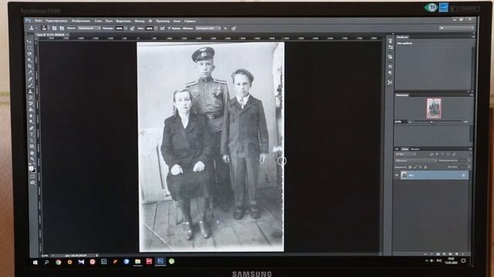The width and height of the screenshot is (494, 277).
Task: Select the Lasso tool
Action: click(x=30, y=54)
